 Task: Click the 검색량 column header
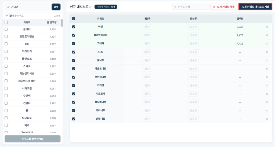240,19
